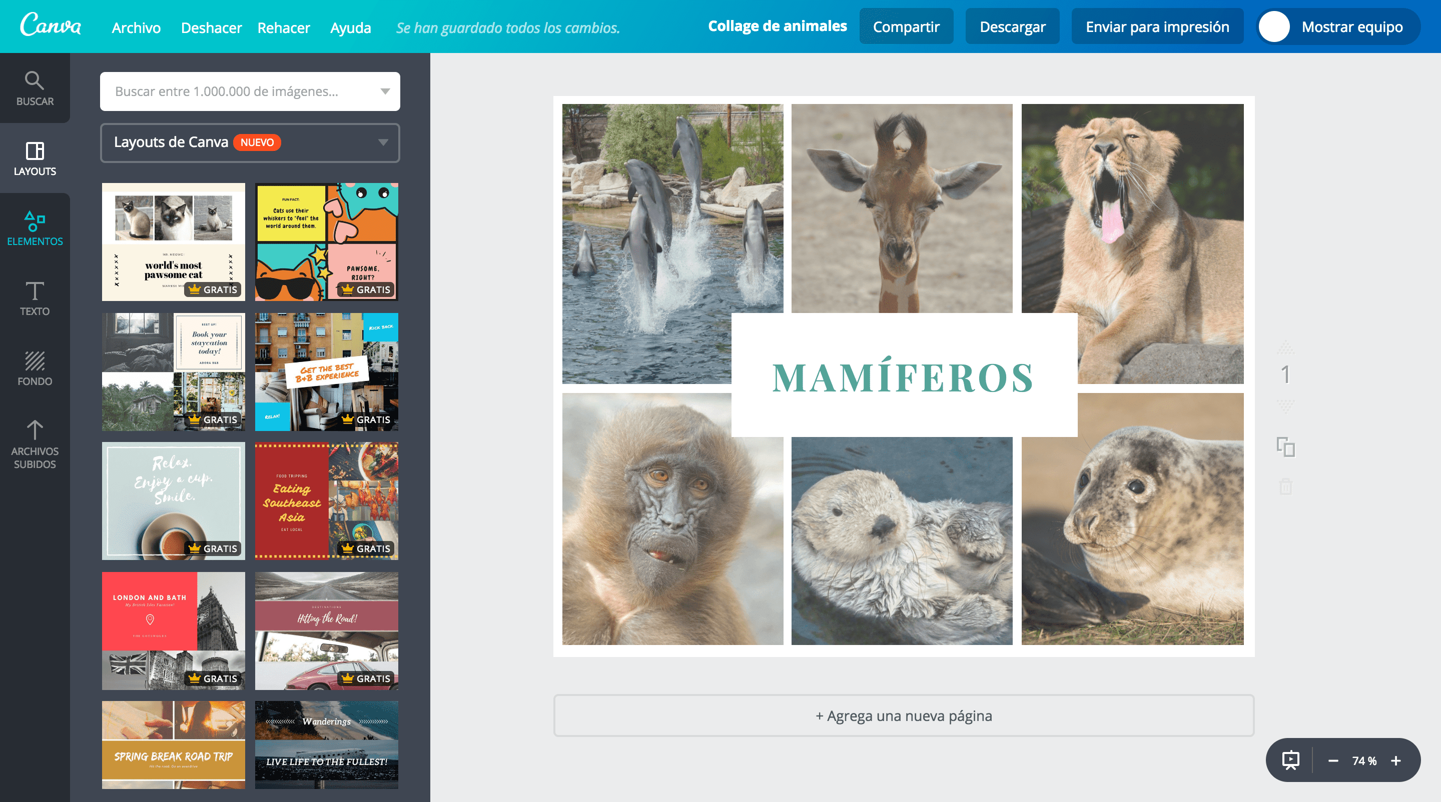Select the world's most pawsome cat template

pyautogui.click(x=173, y=241)
